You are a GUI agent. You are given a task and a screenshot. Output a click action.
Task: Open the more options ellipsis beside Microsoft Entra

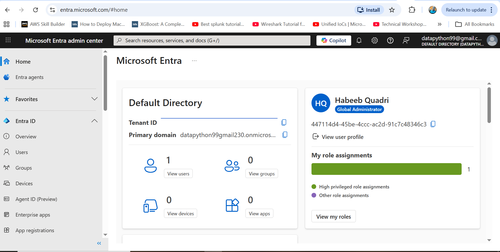tap(194, 61)
